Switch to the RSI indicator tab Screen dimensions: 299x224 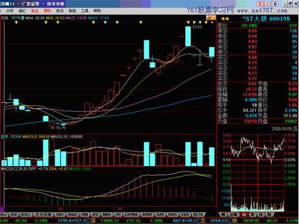point(14,214)
